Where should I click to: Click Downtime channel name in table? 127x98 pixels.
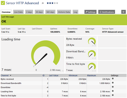tap(5, 87)
